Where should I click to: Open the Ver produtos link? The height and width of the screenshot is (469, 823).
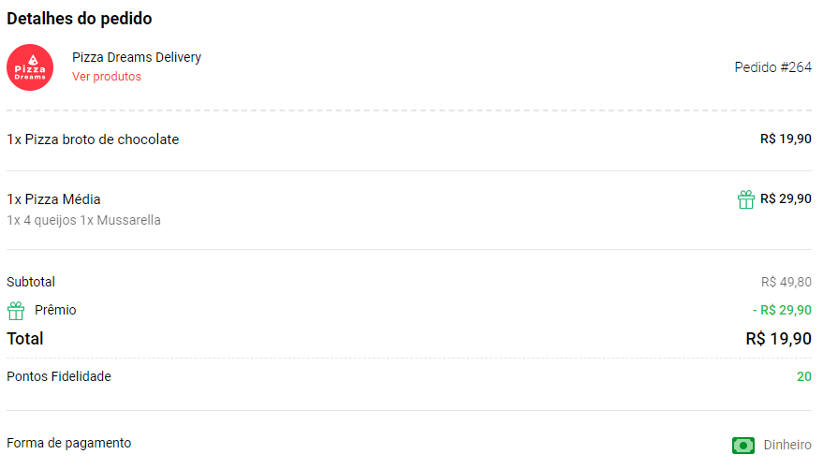107,77
